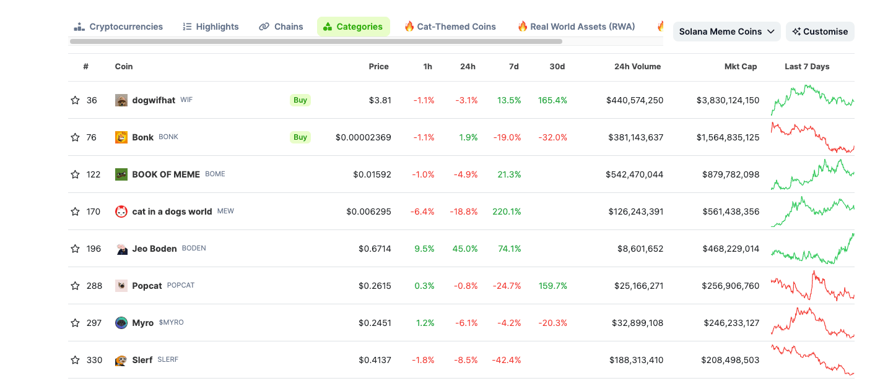Click the cat in a dogs world logo
This screenshot has width=893, height=381.
pyautogui.click(x=121, y=212)
